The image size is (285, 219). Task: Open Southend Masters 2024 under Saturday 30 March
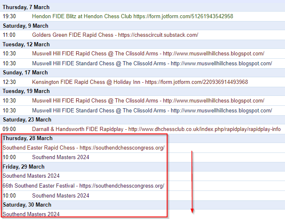[31, 214]
